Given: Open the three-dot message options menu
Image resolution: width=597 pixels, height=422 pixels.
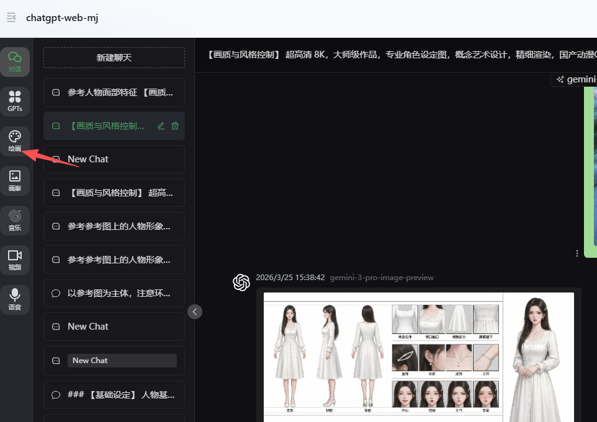Looking at the screenshot, I should (577, 253).
